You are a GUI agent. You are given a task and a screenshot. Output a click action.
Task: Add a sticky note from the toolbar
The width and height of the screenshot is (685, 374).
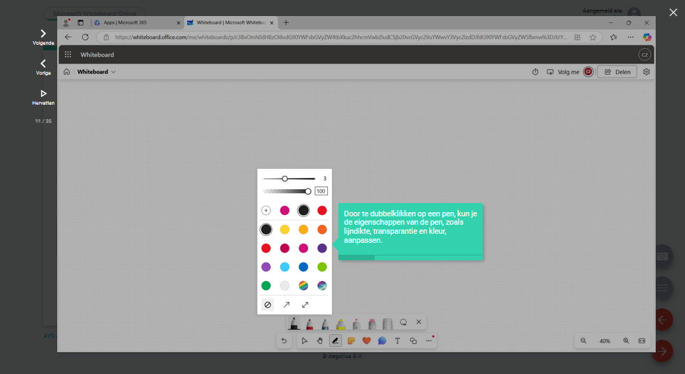click(351, 341)
